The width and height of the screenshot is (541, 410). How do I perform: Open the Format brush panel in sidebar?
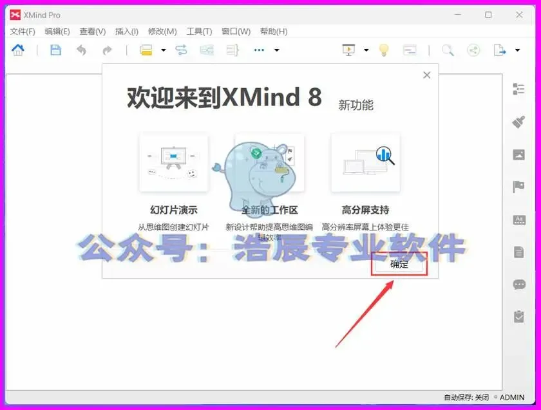518,122
